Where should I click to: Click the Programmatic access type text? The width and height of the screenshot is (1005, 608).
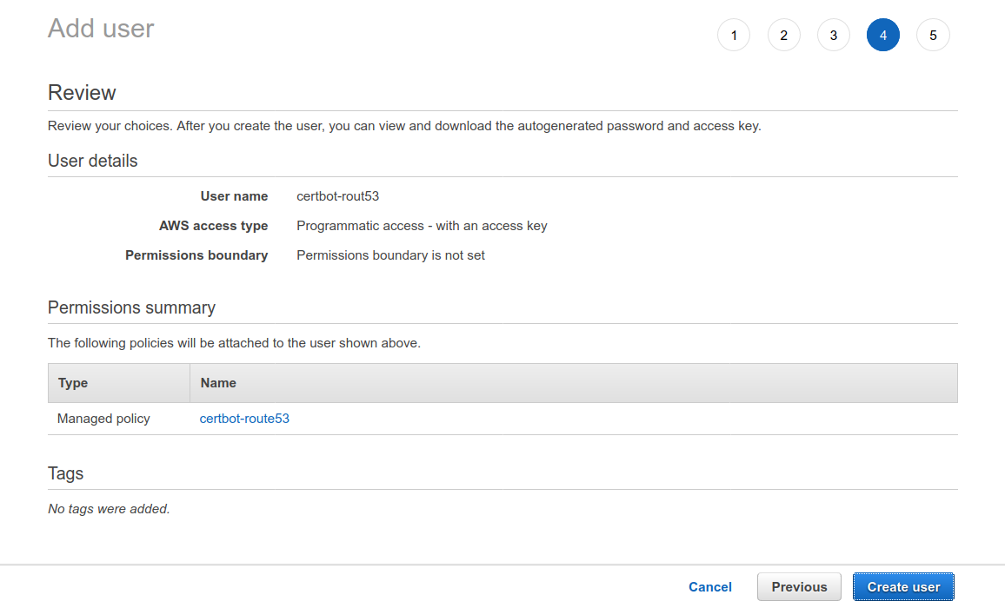[422, 225]
